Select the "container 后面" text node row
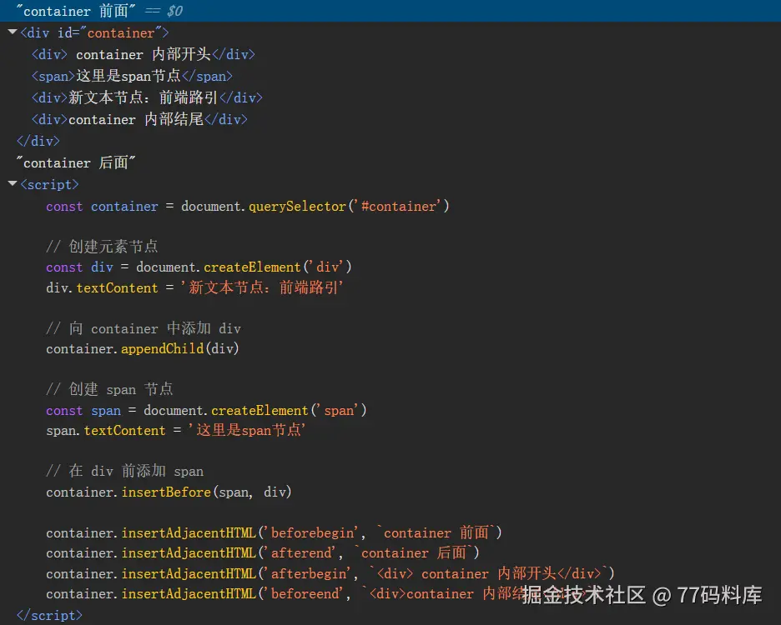 (x=76, y=162)
